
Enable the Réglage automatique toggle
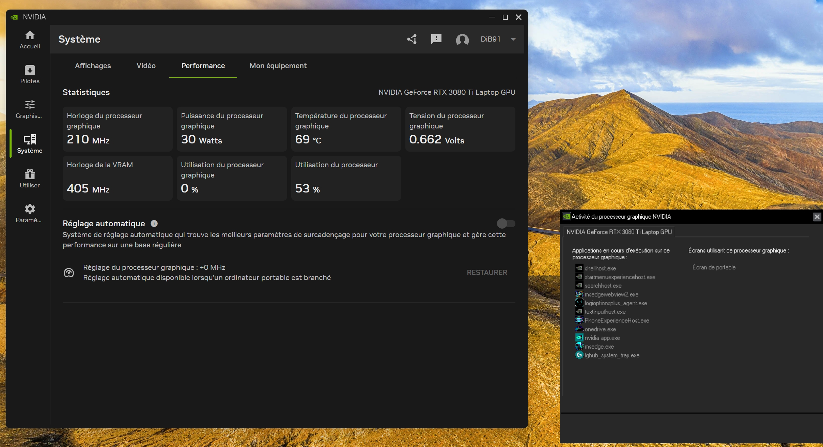point(506,223)
